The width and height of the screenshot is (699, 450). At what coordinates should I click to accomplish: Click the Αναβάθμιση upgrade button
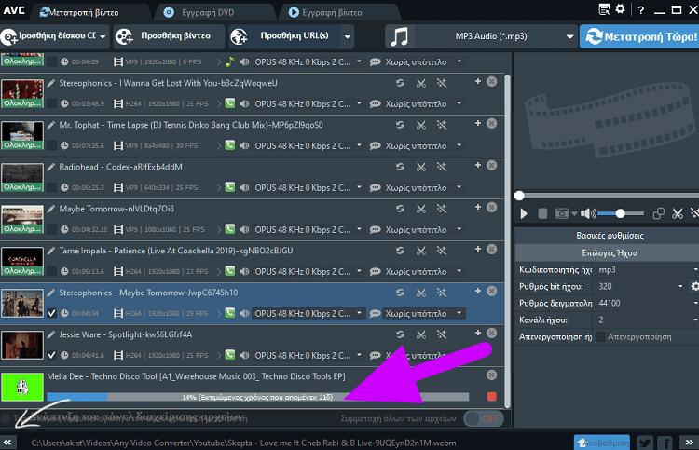(602, 443)
